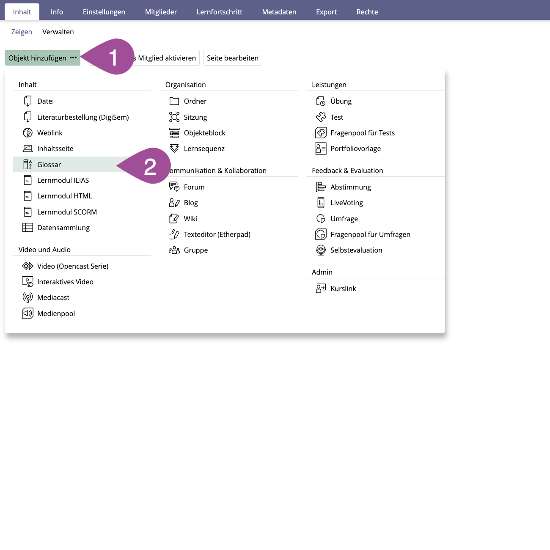Choose Ordner from the Organisation section
This screenshot has width=550, height=550.
tap(195, 101)
